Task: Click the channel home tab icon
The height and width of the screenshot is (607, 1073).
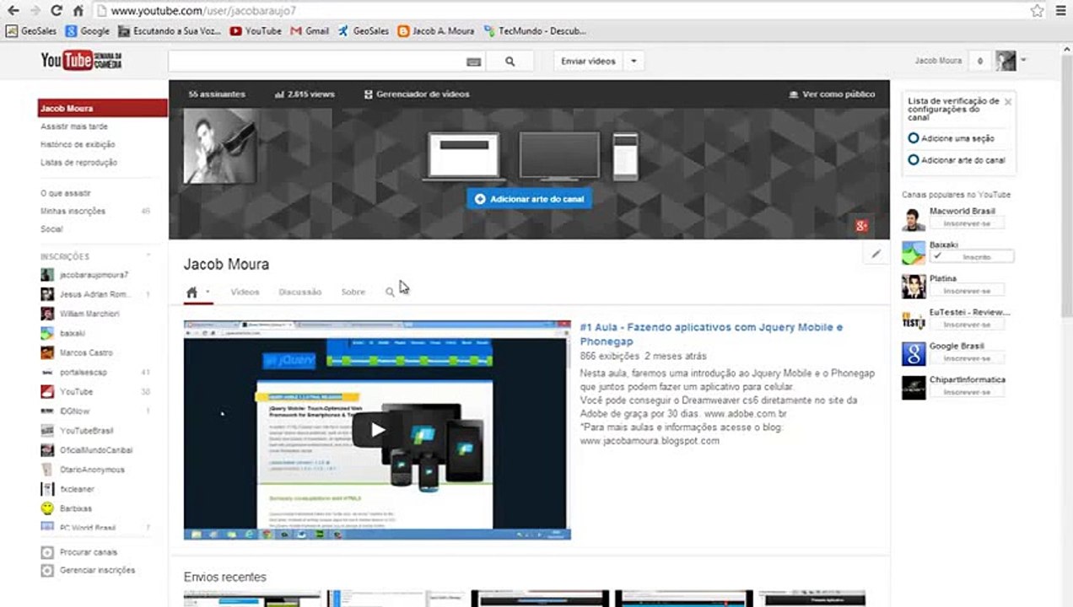Action: pyautogui.click(x=192, y=293)
